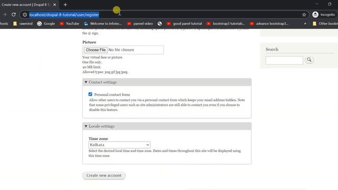338x190 pixels.
Task: Open the Time zone Kolkata dropdown
Action: tap(119, 145)
